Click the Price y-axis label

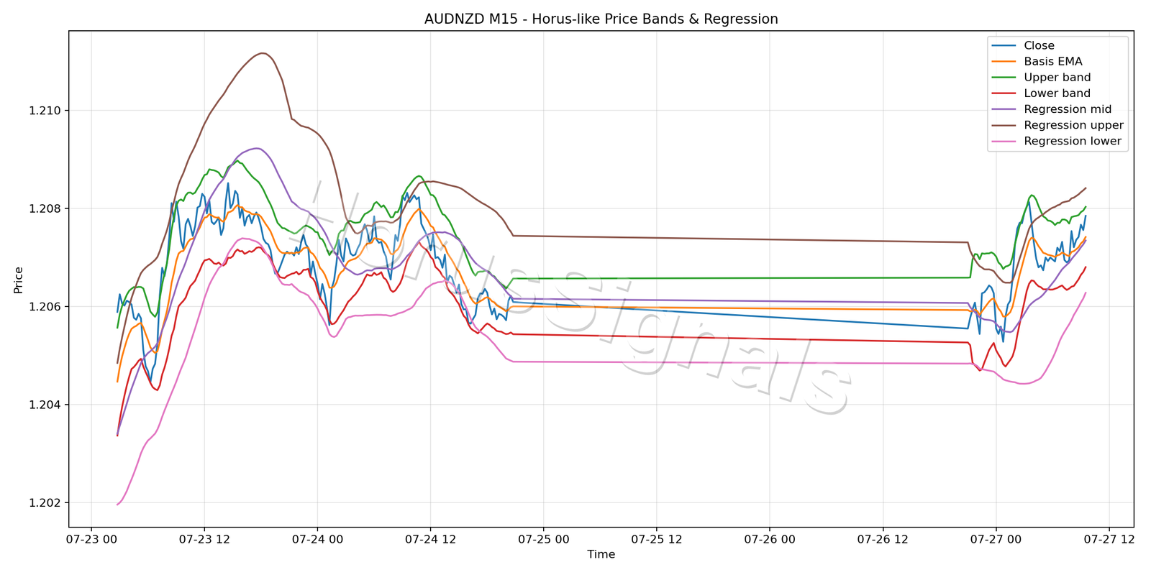point(19,280)
